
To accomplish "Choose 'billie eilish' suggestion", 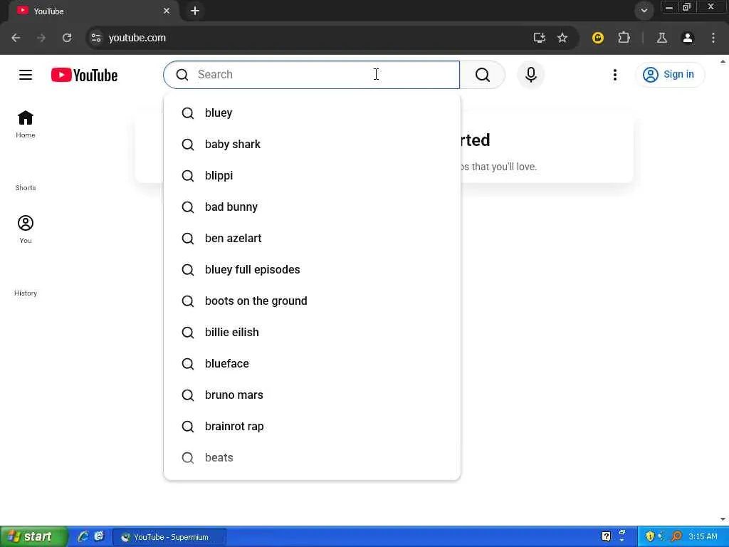I will click(312, 332).
